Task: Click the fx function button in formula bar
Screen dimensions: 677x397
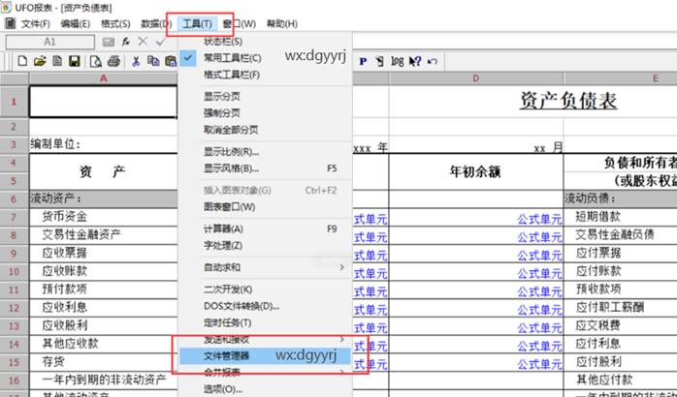Action: click(x=125, y=42)
